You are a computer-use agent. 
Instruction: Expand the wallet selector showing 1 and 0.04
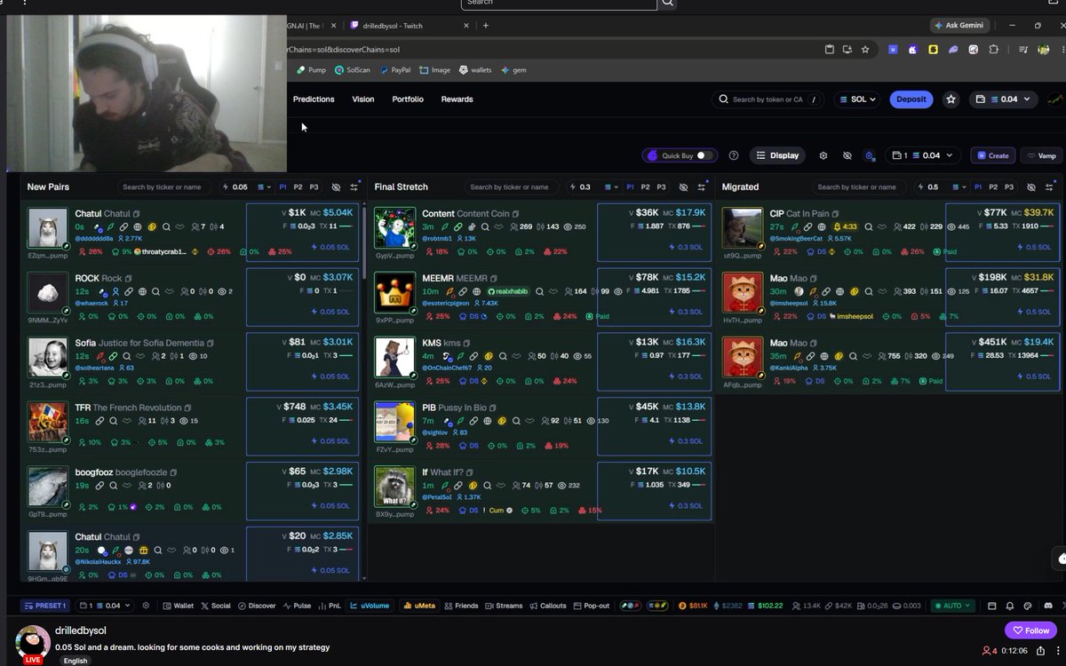[924, 155]
